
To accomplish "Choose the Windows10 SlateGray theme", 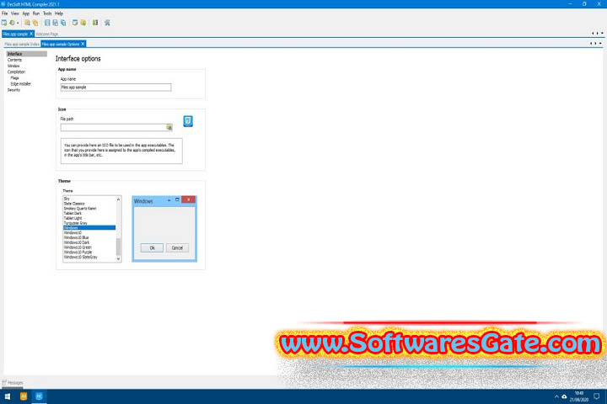I will (89, 257).
